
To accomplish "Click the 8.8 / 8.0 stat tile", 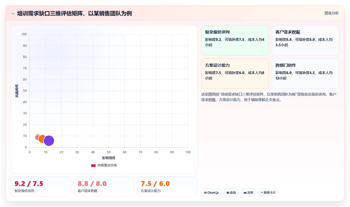I will pyautogui.click(x=104, y=186).
